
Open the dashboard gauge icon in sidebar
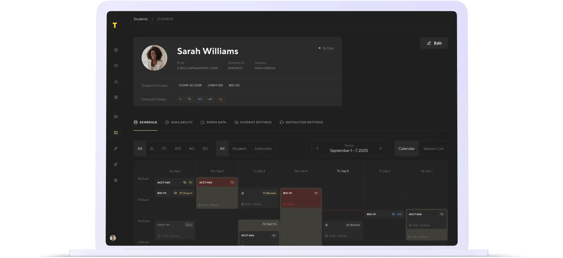point(116,50)
